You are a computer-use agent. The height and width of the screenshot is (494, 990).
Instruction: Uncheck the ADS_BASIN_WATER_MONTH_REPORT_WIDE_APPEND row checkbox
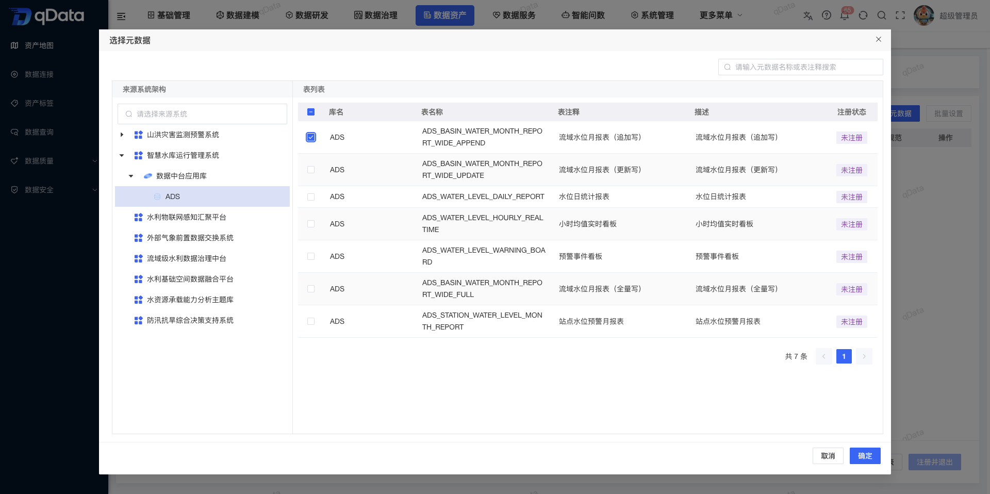311,137
